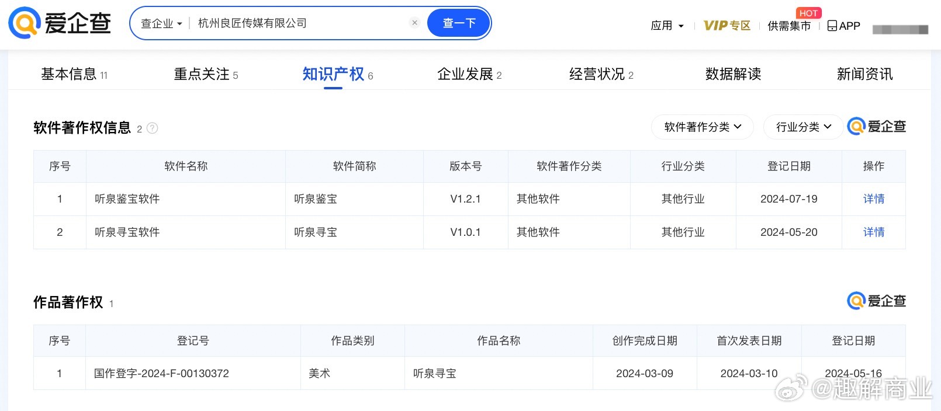The width and height of the screenshot is (941, 411).
Task: Switch to 重点关注 tab
Action: click(x=206, y=74)
